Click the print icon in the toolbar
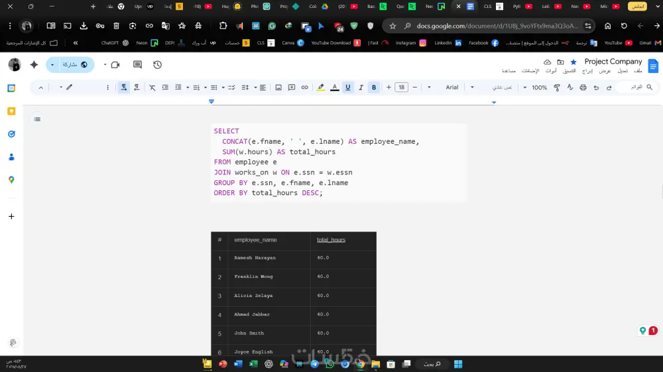 pyautogui.click(x=583, y=88)
